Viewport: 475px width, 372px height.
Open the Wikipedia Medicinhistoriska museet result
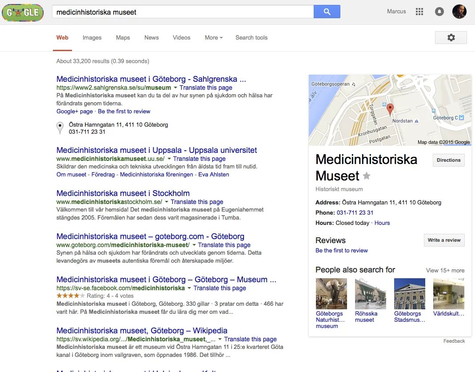(142, 331)
